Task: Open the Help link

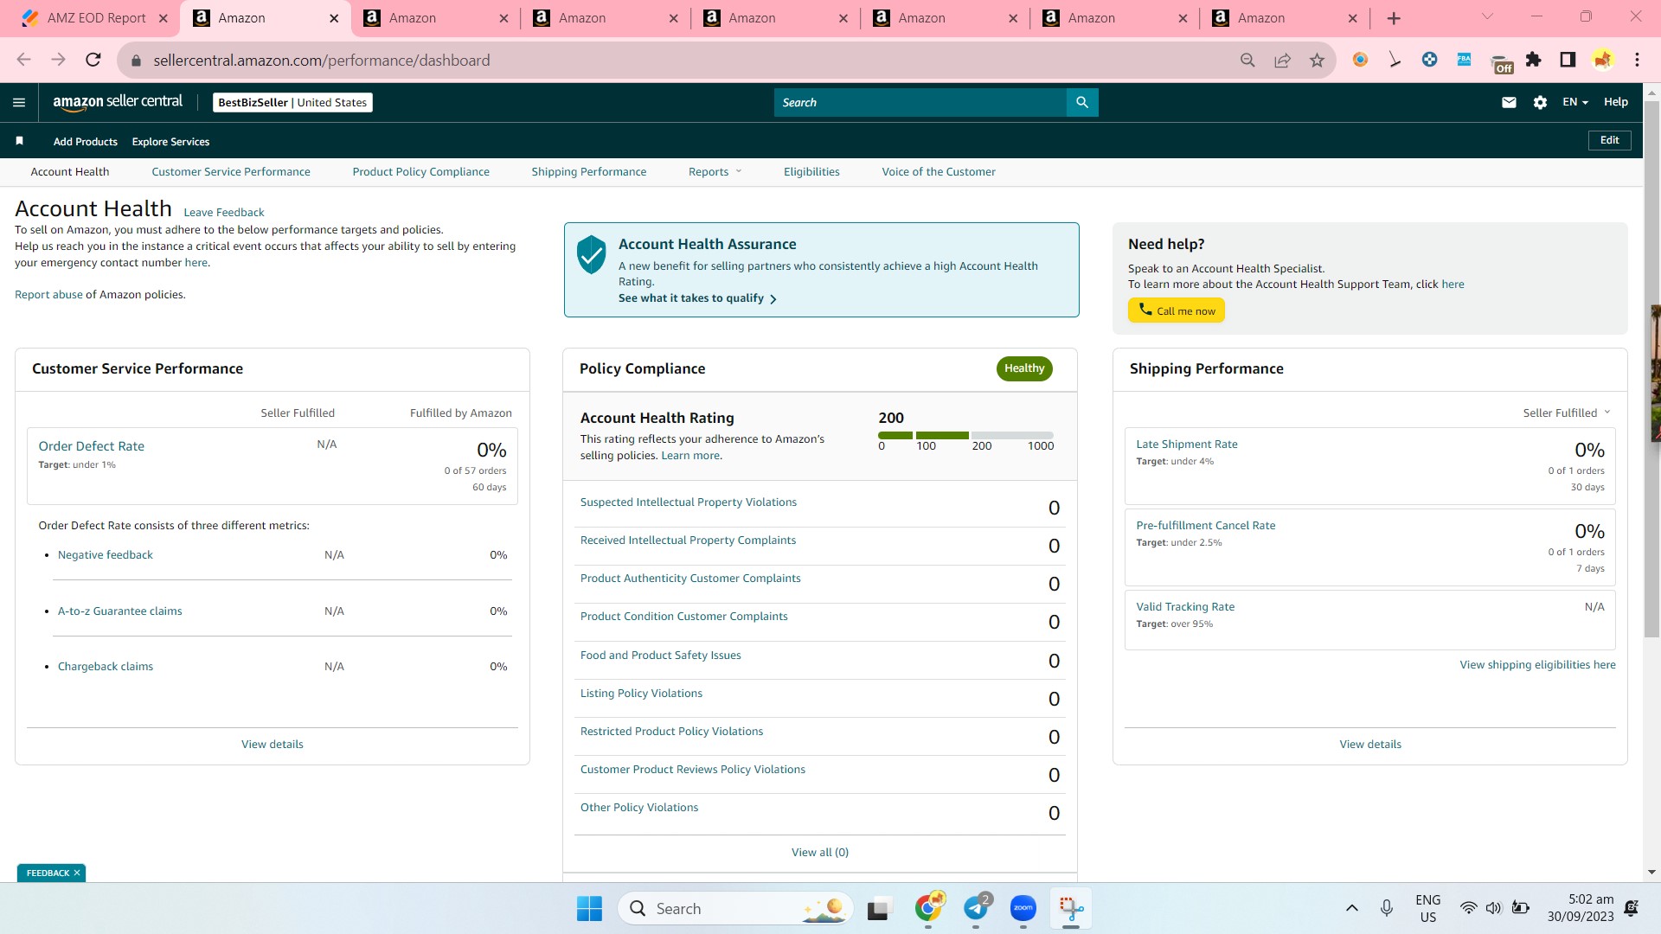Action: (1616, 102)
